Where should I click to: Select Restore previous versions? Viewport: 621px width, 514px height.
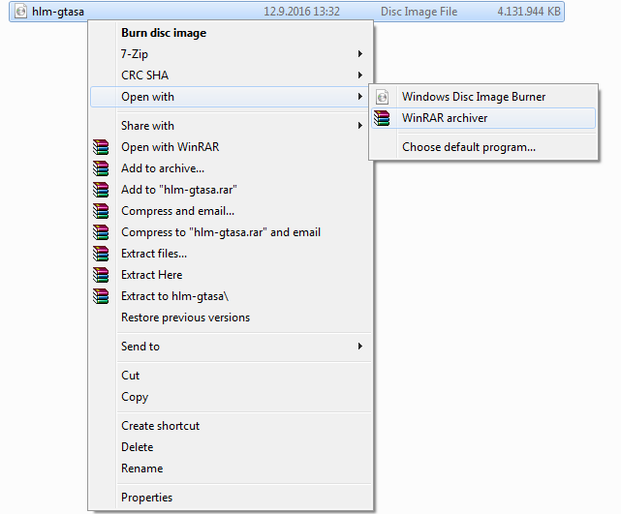tap(185, 317)
